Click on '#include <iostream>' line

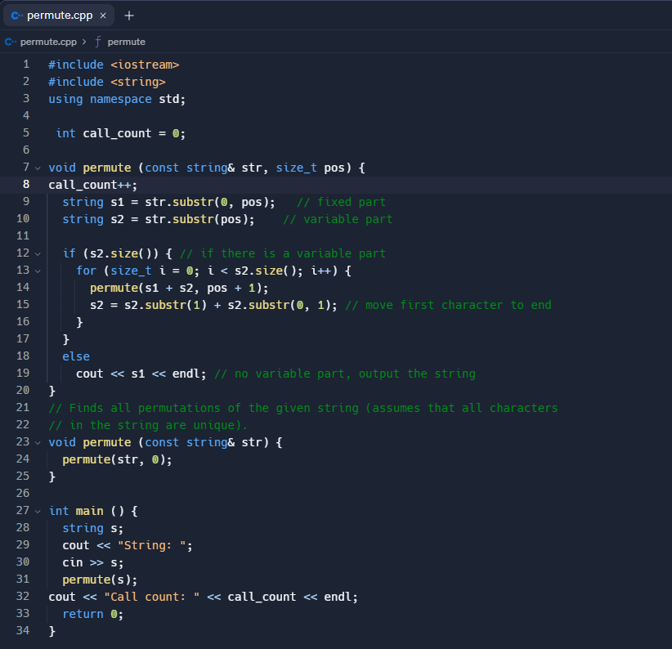114,65
